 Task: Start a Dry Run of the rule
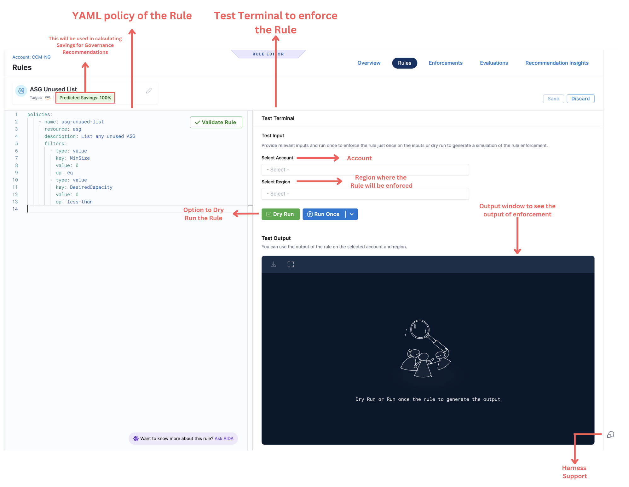coord(280,214)
